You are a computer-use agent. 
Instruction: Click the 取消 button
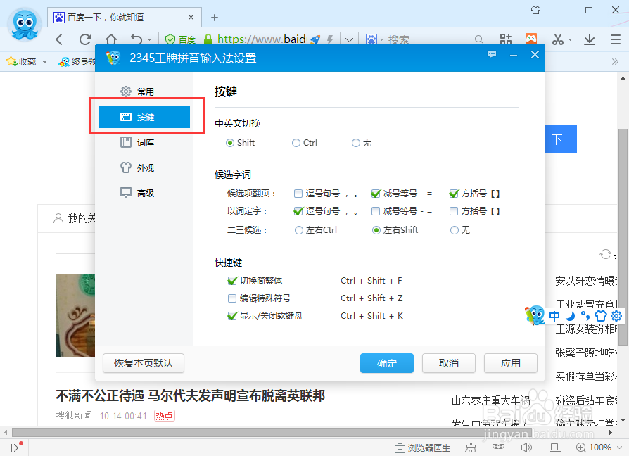pos(448,363)
